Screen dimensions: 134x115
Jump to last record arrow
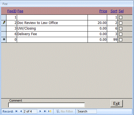(x=45, y=111)
